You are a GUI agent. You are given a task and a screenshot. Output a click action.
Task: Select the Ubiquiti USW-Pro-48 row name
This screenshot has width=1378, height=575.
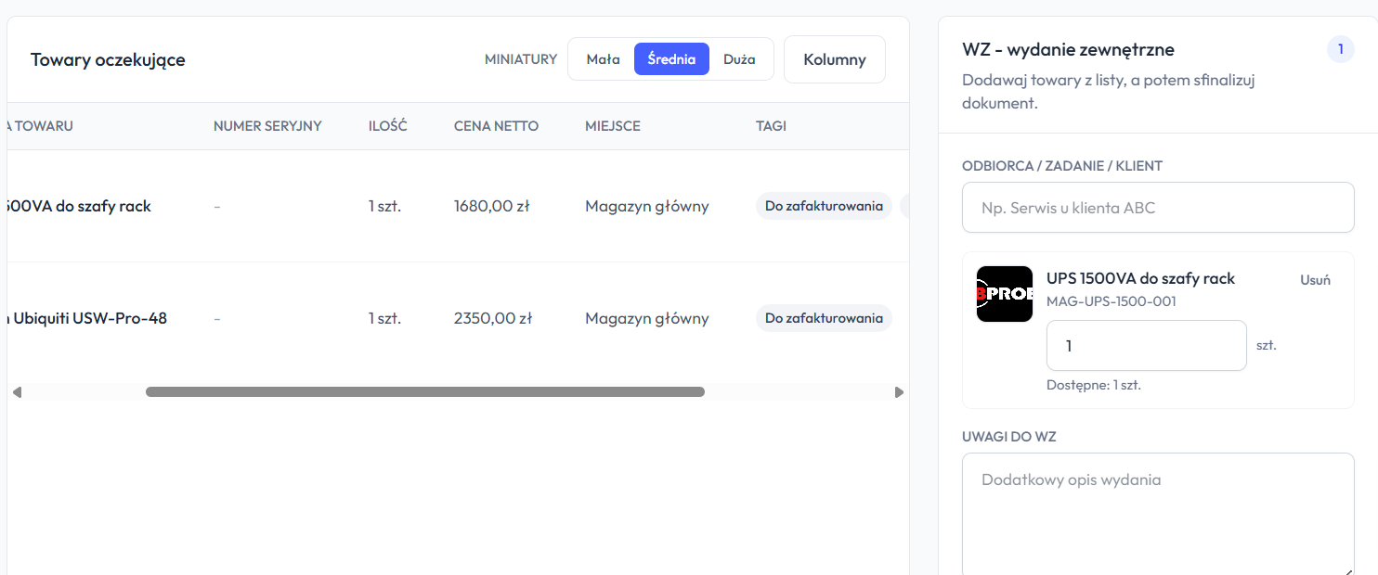pos(87,318)
